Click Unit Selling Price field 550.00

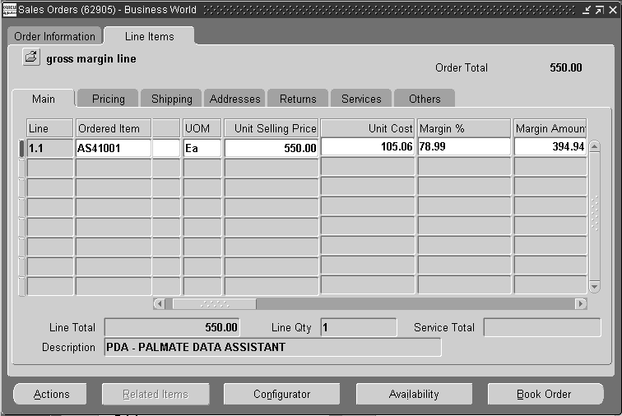pyautogui.click(x=272, y=148)
